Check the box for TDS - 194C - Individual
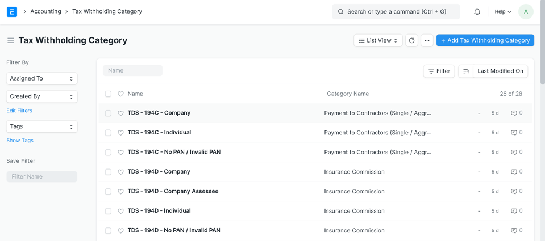This screenshot has width=545, height=241. point(108,133)
